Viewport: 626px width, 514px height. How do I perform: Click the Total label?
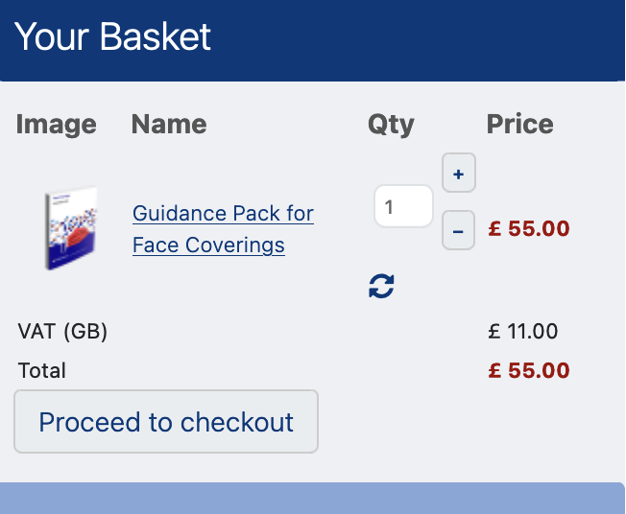point(42,370)
